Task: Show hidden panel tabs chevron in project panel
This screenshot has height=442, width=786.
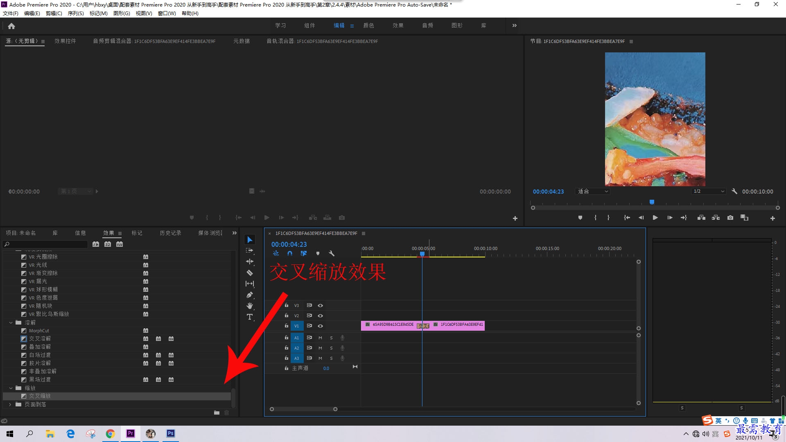Action: 235,233
